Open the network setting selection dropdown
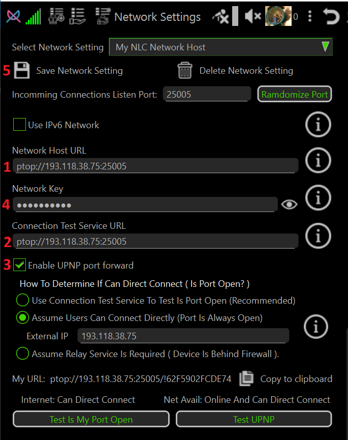 point(220,47)
